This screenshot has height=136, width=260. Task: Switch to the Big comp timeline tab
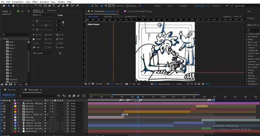[x=12, y=90]
